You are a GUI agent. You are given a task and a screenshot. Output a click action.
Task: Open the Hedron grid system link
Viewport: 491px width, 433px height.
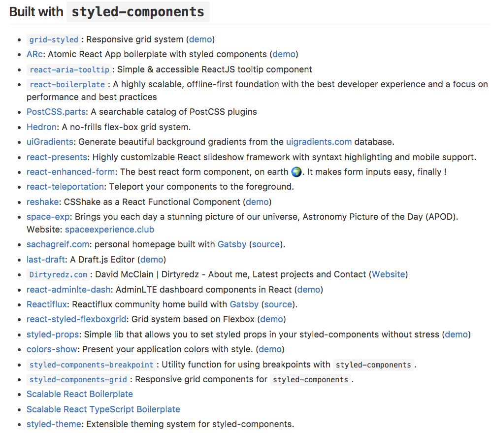(x=42, y=127)
